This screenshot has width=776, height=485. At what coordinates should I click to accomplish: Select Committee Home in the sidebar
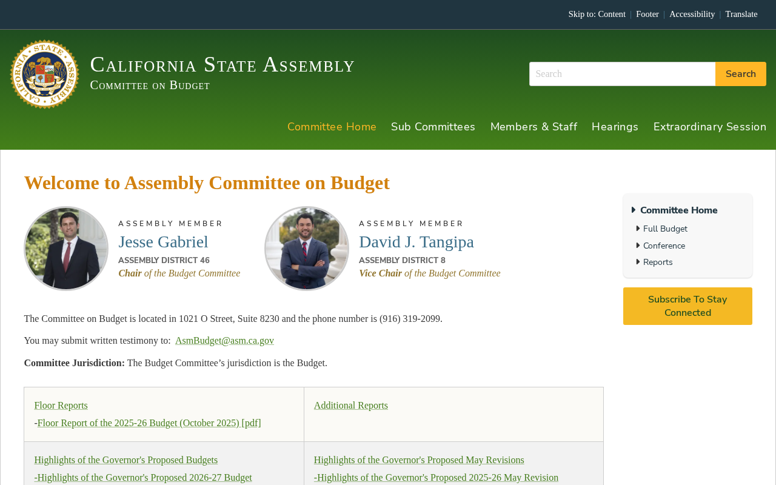(x=679, y=210)
